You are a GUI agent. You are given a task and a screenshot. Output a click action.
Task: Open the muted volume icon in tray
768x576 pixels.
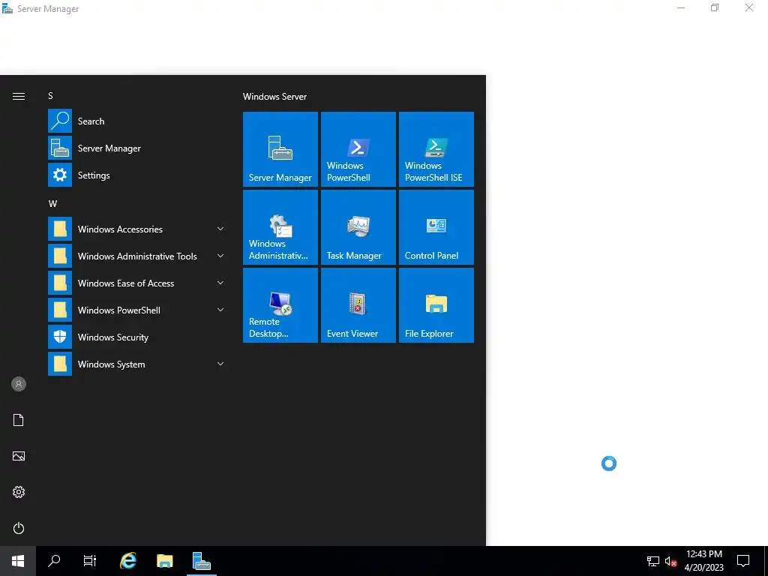[671, 561]
